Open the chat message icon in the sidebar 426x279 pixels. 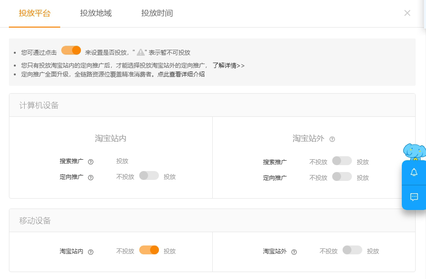click(414, 197)
